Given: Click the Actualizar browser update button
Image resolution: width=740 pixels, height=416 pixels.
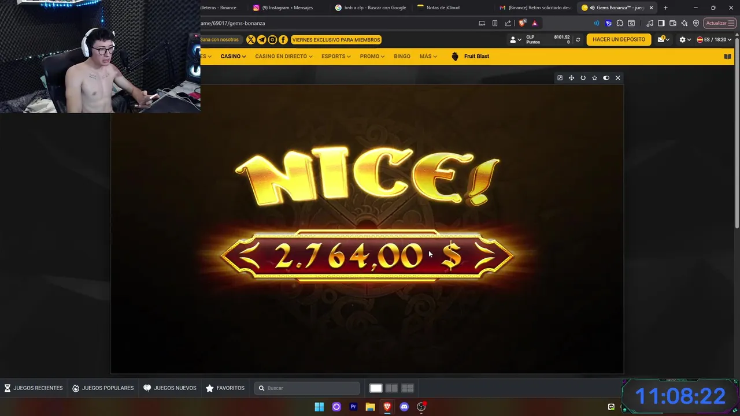Looking at the screenshot, I should [x=719, y=23].
